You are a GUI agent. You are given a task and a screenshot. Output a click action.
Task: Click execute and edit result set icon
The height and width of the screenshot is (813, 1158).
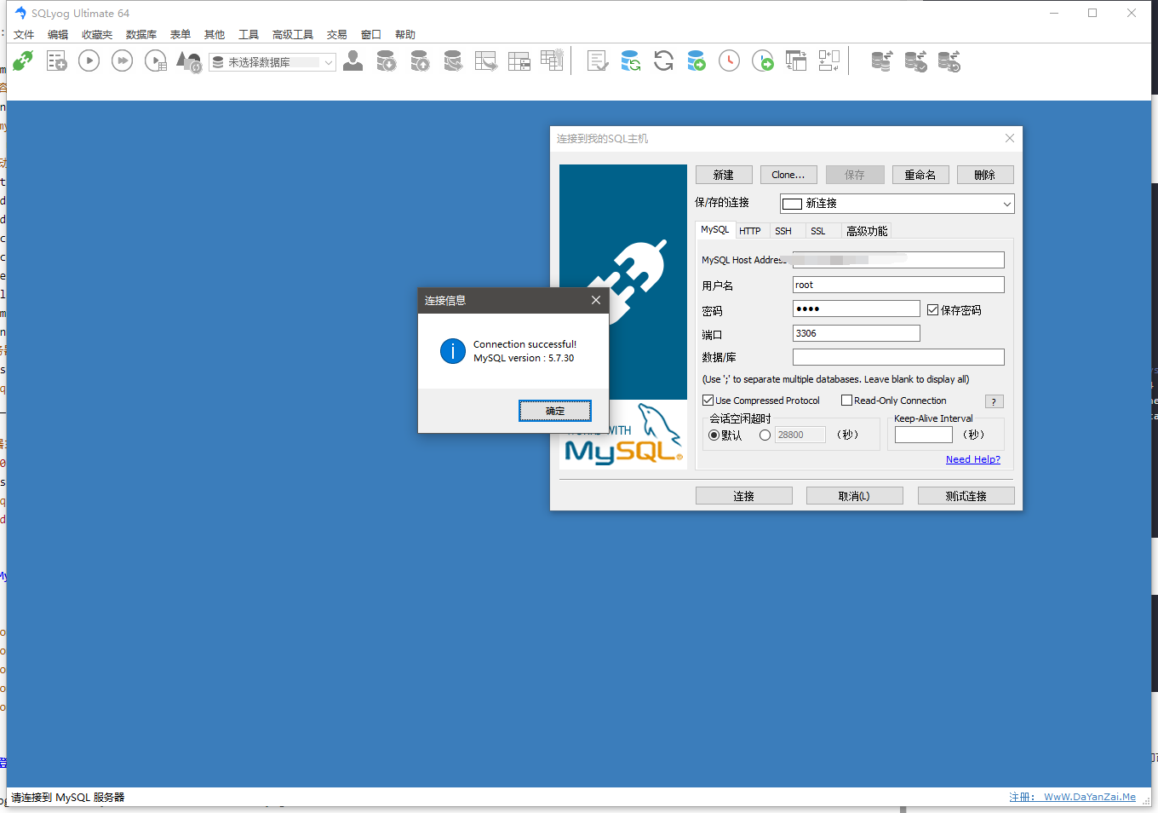pos(156,61)
